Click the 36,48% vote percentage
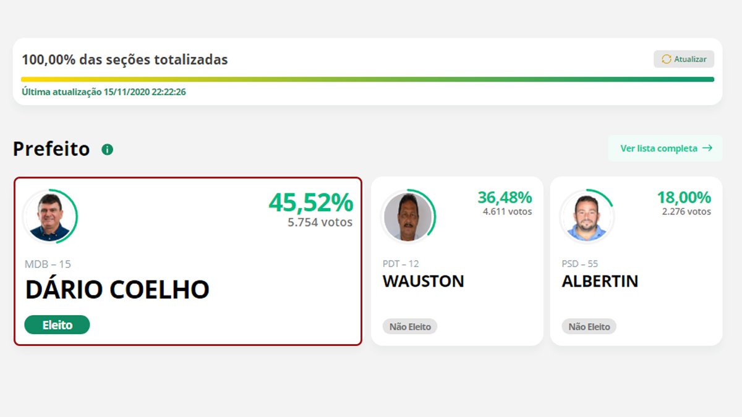Screen dimensions: 742x417 (x=505, y=198)
